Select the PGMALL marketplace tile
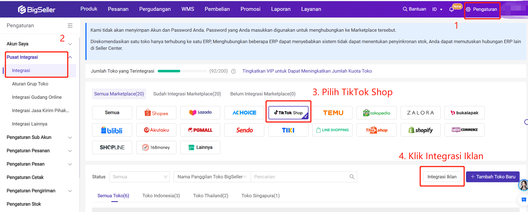 (x=200, y=130)
